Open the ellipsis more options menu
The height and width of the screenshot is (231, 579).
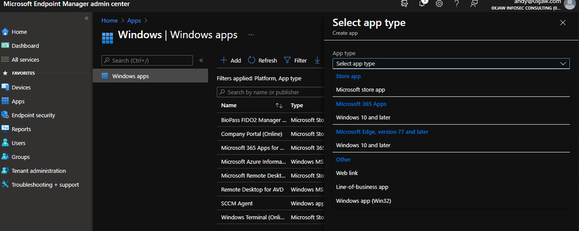click(251, 35)
